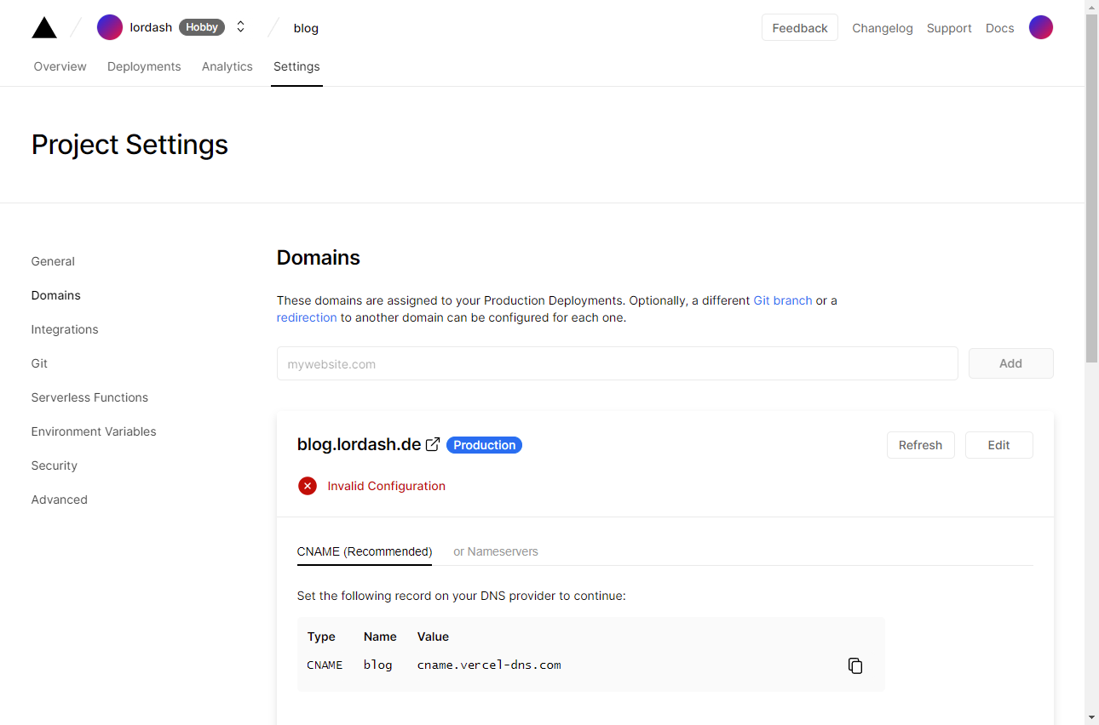Click the blog name cell in the record table

click(378, 665)
